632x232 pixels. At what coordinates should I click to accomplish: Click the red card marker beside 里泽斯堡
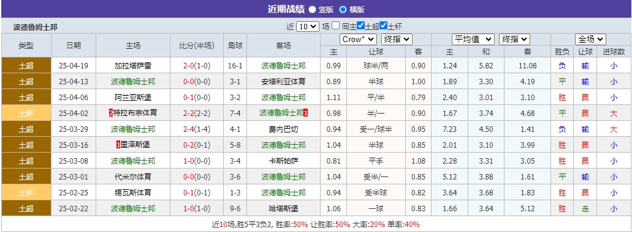tap(118, 145)
